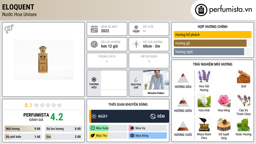The width and height of the screenshot is (256, 144).
Task: Select the Nhựa thơm Peru note image
Action: [x=204, y=124]
